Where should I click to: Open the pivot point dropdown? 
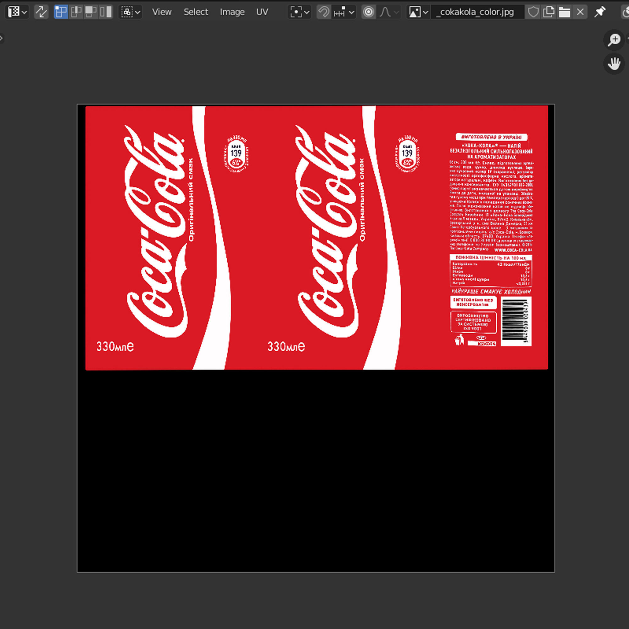tap(299, 12)
